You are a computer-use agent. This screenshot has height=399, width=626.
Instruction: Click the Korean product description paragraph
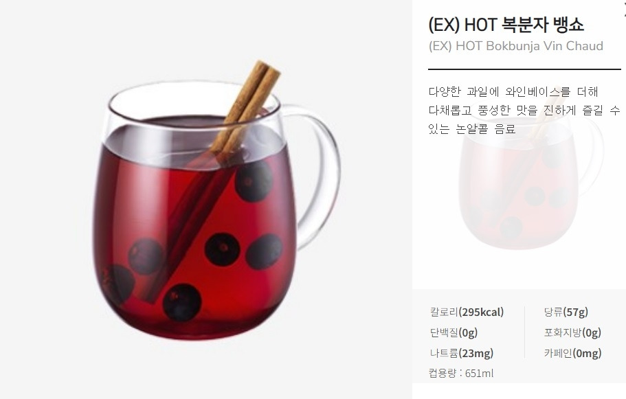524,110
